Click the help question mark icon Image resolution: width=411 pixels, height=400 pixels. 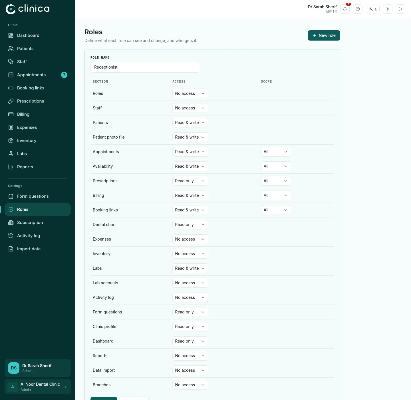point(358,9)
